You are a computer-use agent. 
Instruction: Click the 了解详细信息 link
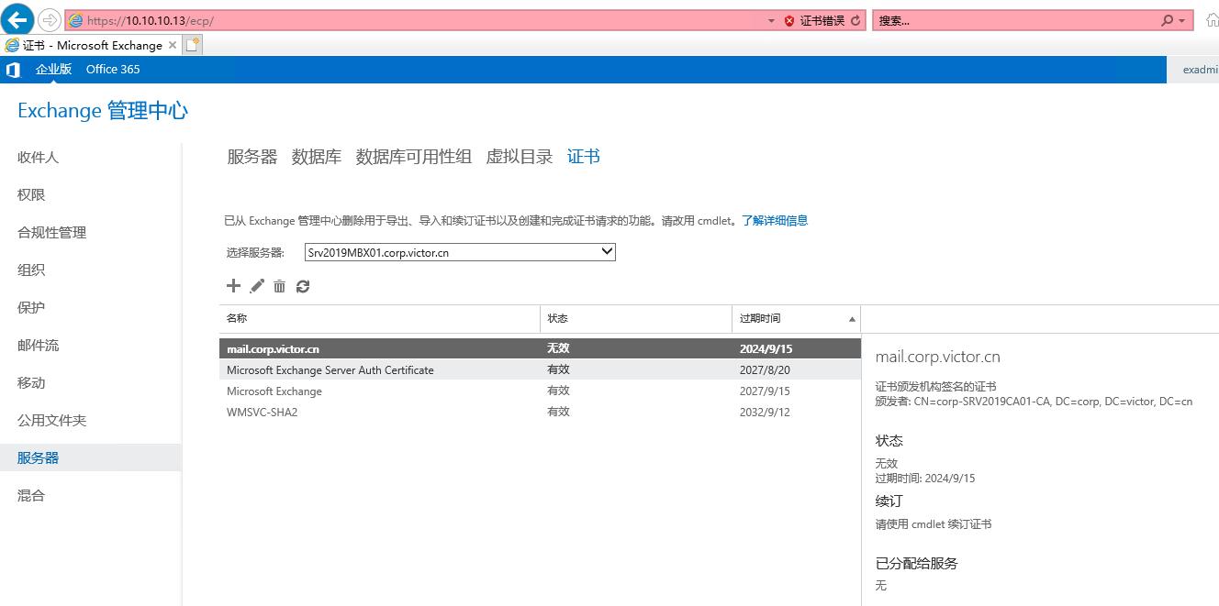point(774,220)
